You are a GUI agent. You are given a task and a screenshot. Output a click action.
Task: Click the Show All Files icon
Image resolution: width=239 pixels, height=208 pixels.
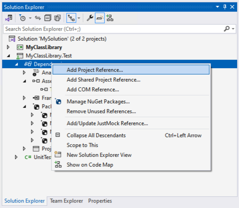57,18
